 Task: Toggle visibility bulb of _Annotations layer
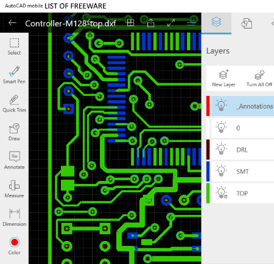[221, 105]
